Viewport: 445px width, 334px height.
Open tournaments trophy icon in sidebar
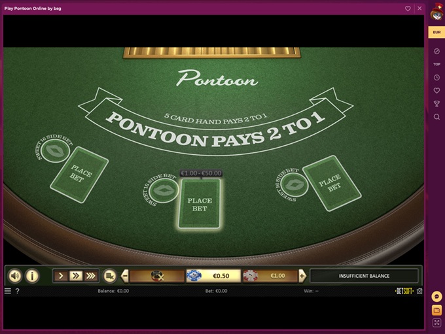[x=436, y=103]
